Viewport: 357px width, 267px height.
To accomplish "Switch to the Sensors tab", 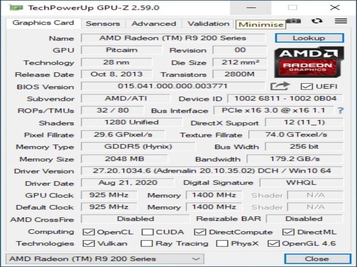I will [x=103, y=24].
